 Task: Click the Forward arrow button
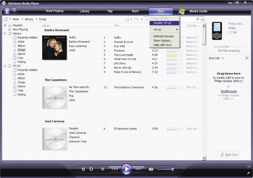pyautogui.click(x=14, y=11)
